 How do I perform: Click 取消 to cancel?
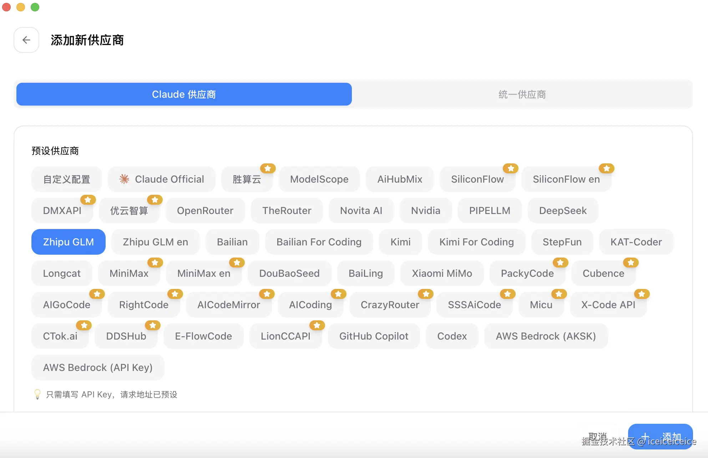pyautogui.click(x=597, y=435)
